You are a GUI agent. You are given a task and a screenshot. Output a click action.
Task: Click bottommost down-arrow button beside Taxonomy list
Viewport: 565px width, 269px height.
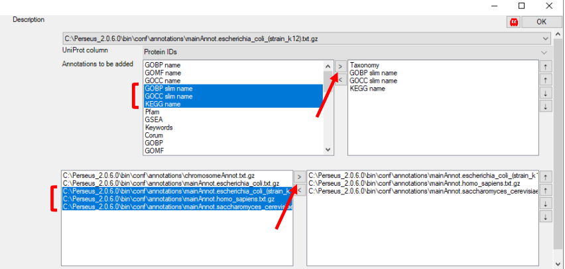coord(546,106)
